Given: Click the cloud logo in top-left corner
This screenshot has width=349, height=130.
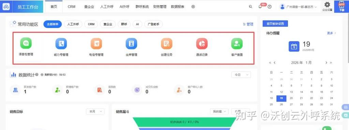Looking at the screenshot, I should [6, 7].
